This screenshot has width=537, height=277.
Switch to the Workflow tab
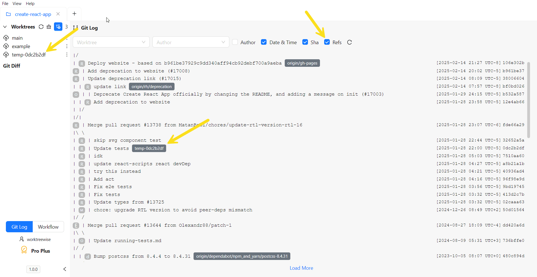point(48,227)
